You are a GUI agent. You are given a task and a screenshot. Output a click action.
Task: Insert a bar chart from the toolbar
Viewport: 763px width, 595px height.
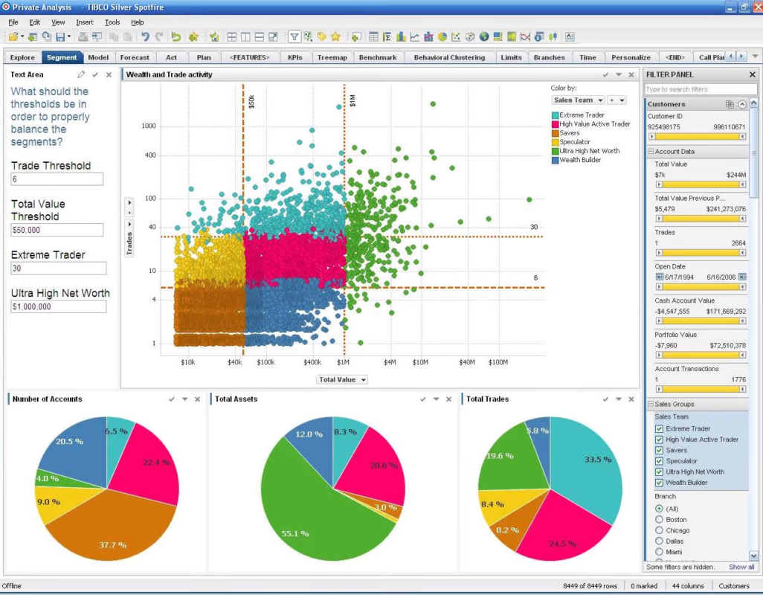point(401,36)
